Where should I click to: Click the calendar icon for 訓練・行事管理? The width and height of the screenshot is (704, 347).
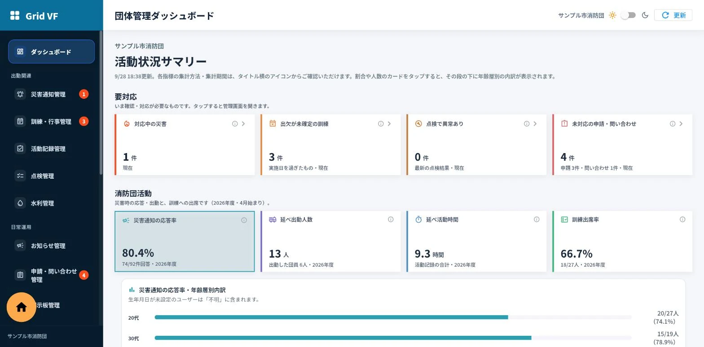(20, 122)
